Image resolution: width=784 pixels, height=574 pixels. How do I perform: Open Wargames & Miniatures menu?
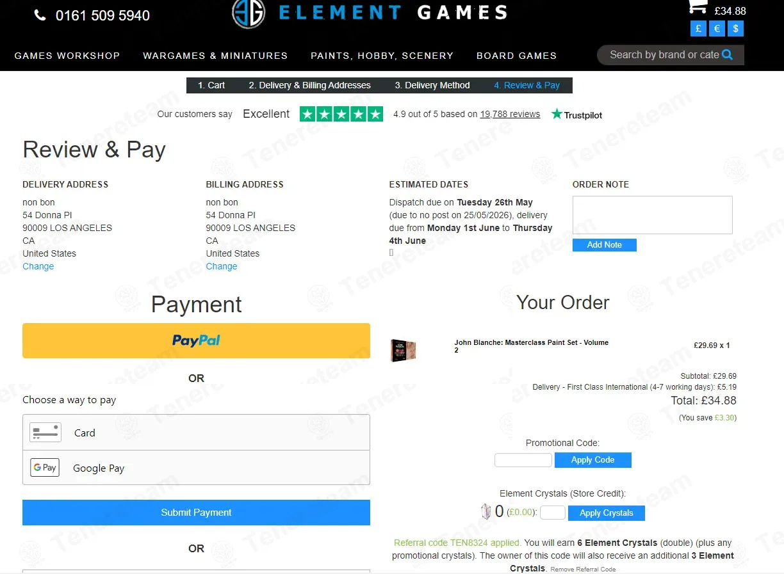pos(215,56)
